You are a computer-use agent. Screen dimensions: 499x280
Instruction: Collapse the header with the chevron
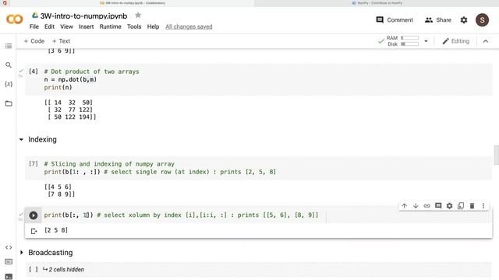click(485, 41)
